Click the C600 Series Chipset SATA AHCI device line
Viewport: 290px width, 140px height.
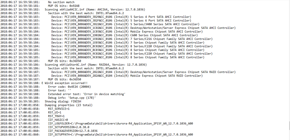pyautogui.click(x=99, y=35)
